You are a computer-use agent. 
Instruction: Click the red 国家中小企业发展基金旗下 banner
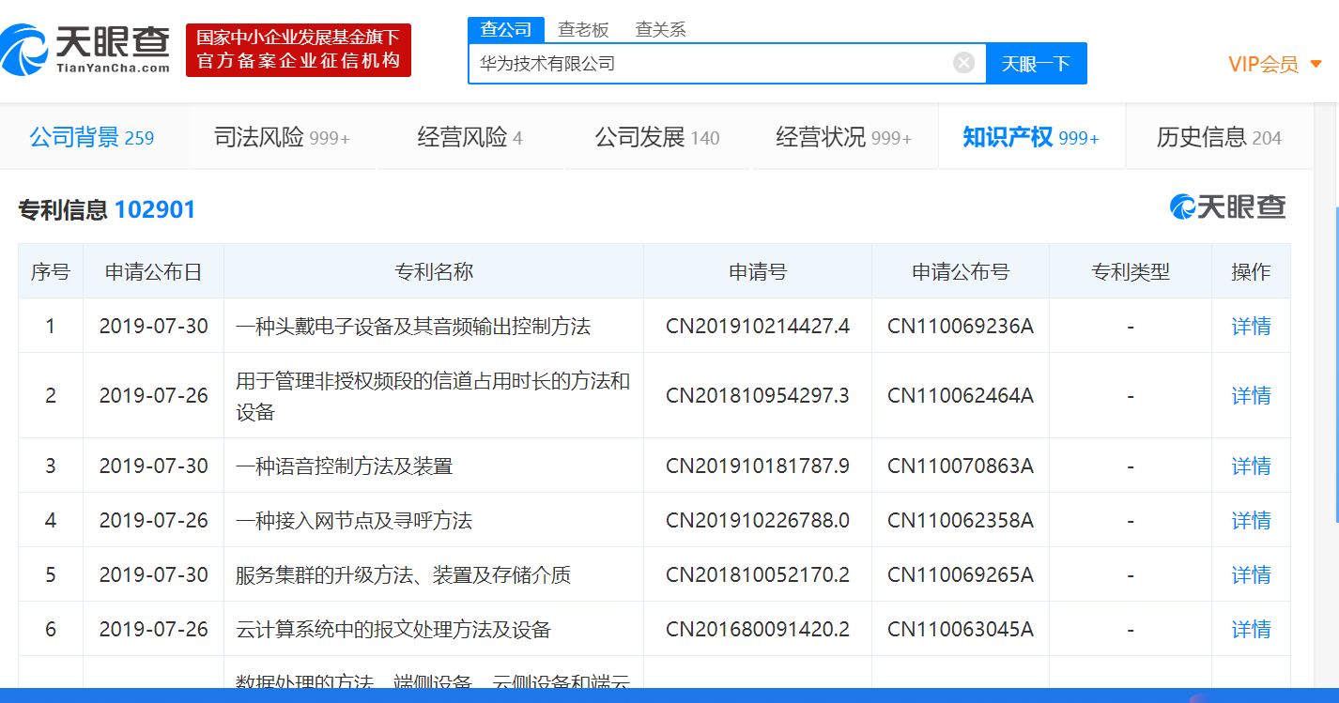coord(299,50)
